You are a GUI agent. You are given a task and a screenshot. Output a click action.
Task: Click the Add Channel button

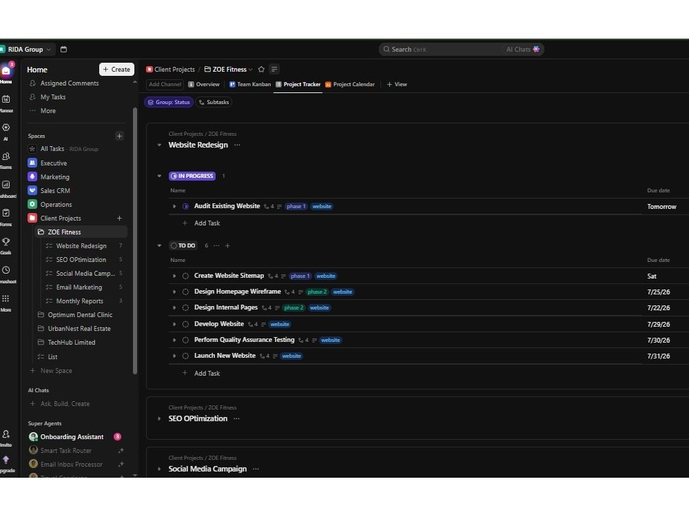165,84
